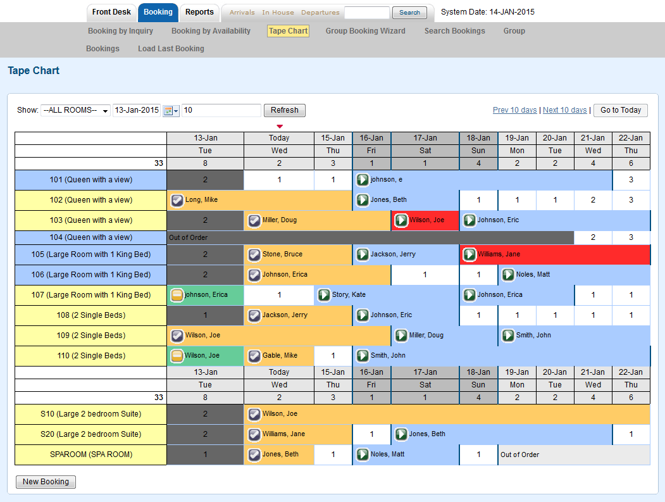
Task: Click red Wilson, Joe booking arrow icon
Action: pos(401,220)
